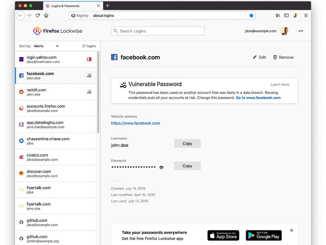This screenshot has height=245, width=326.
Task: Select the app.datadoghq.com login
Action: point(56,124)
